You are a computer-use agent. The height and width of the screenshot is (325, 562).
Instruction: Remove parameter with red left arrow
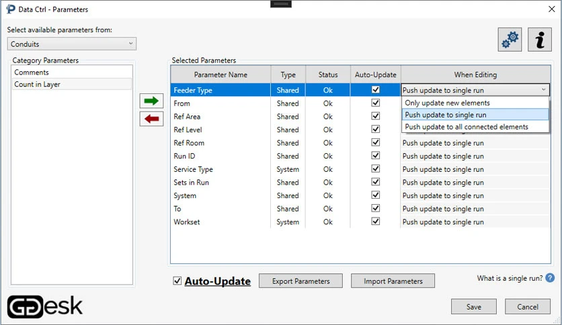(x=151, y=119)
